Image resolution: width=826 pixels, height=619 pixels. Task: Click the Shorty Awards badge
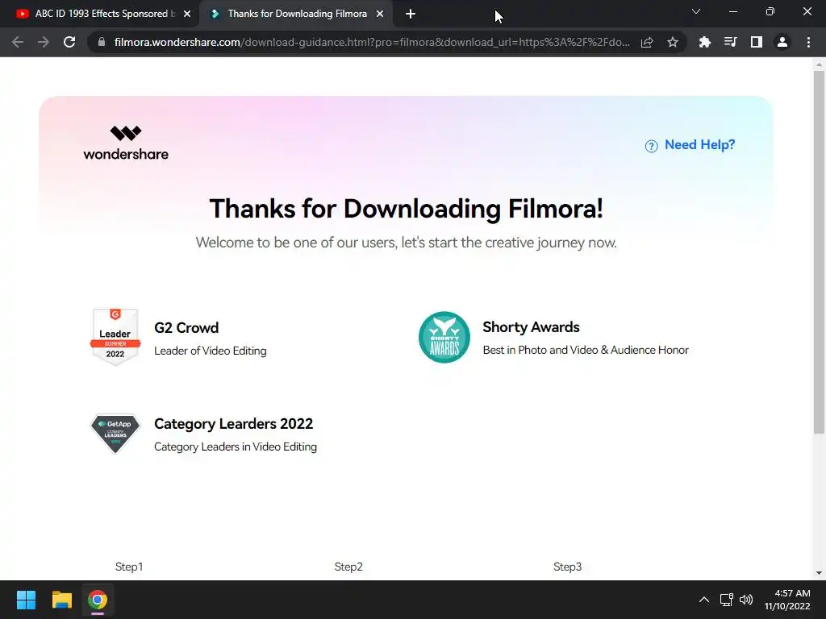pos(444,337)
